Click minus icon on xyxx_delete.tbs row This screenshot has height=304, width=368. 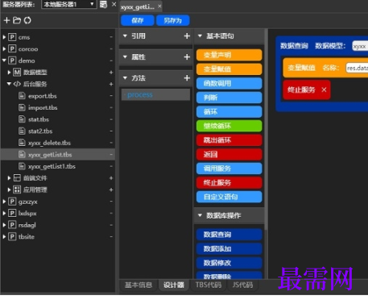point(111,143)
